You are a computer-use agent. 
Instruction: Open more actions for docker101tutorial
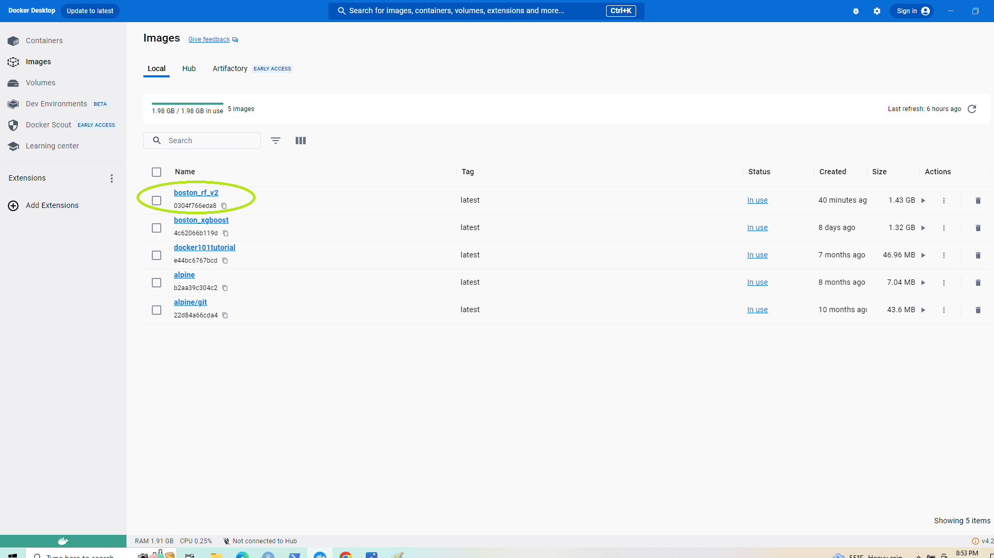click(943, 255)
